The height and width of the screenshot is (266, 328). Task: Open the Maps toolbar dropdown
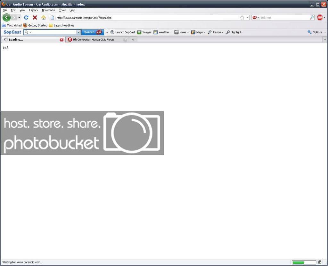(x=198, y=32)
